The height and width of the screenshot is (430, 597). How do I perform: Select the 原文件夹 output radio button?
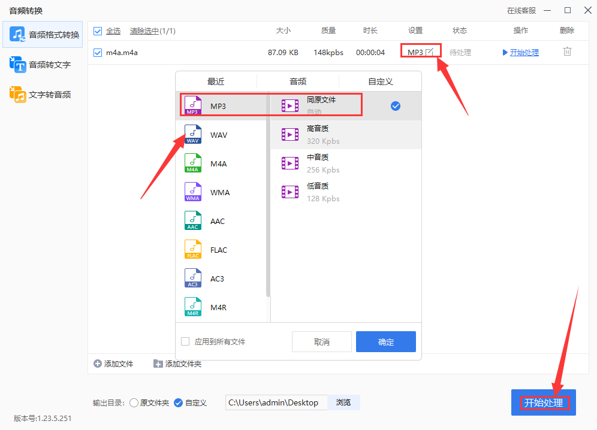134,402
